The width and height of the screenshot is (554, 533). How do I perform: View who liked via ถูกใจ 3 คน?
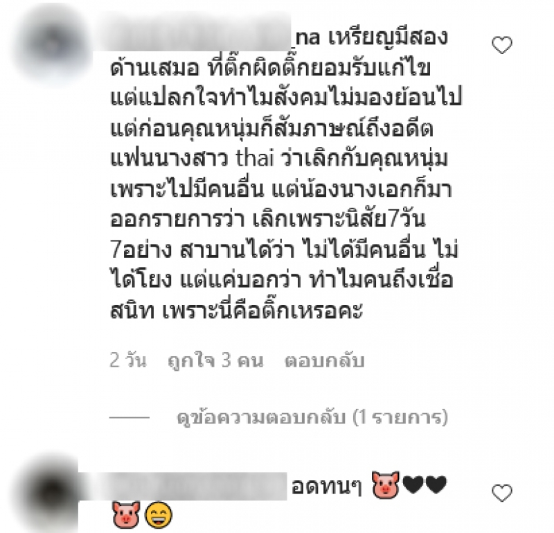click(x=215, y=360)
